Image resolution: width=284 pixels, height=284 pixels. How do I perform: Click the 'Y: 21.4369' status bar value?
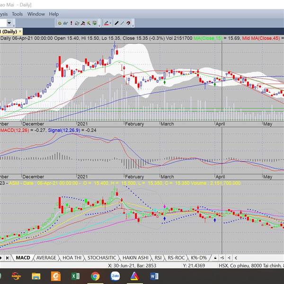click(194, 266)
